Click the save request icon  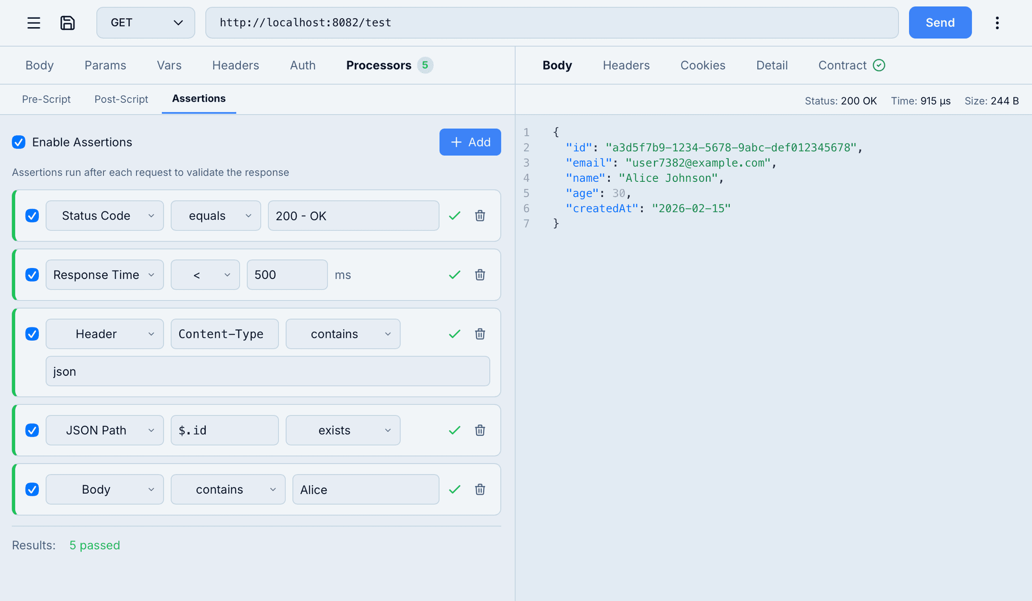pyautogui.click(x=68, y=23)
